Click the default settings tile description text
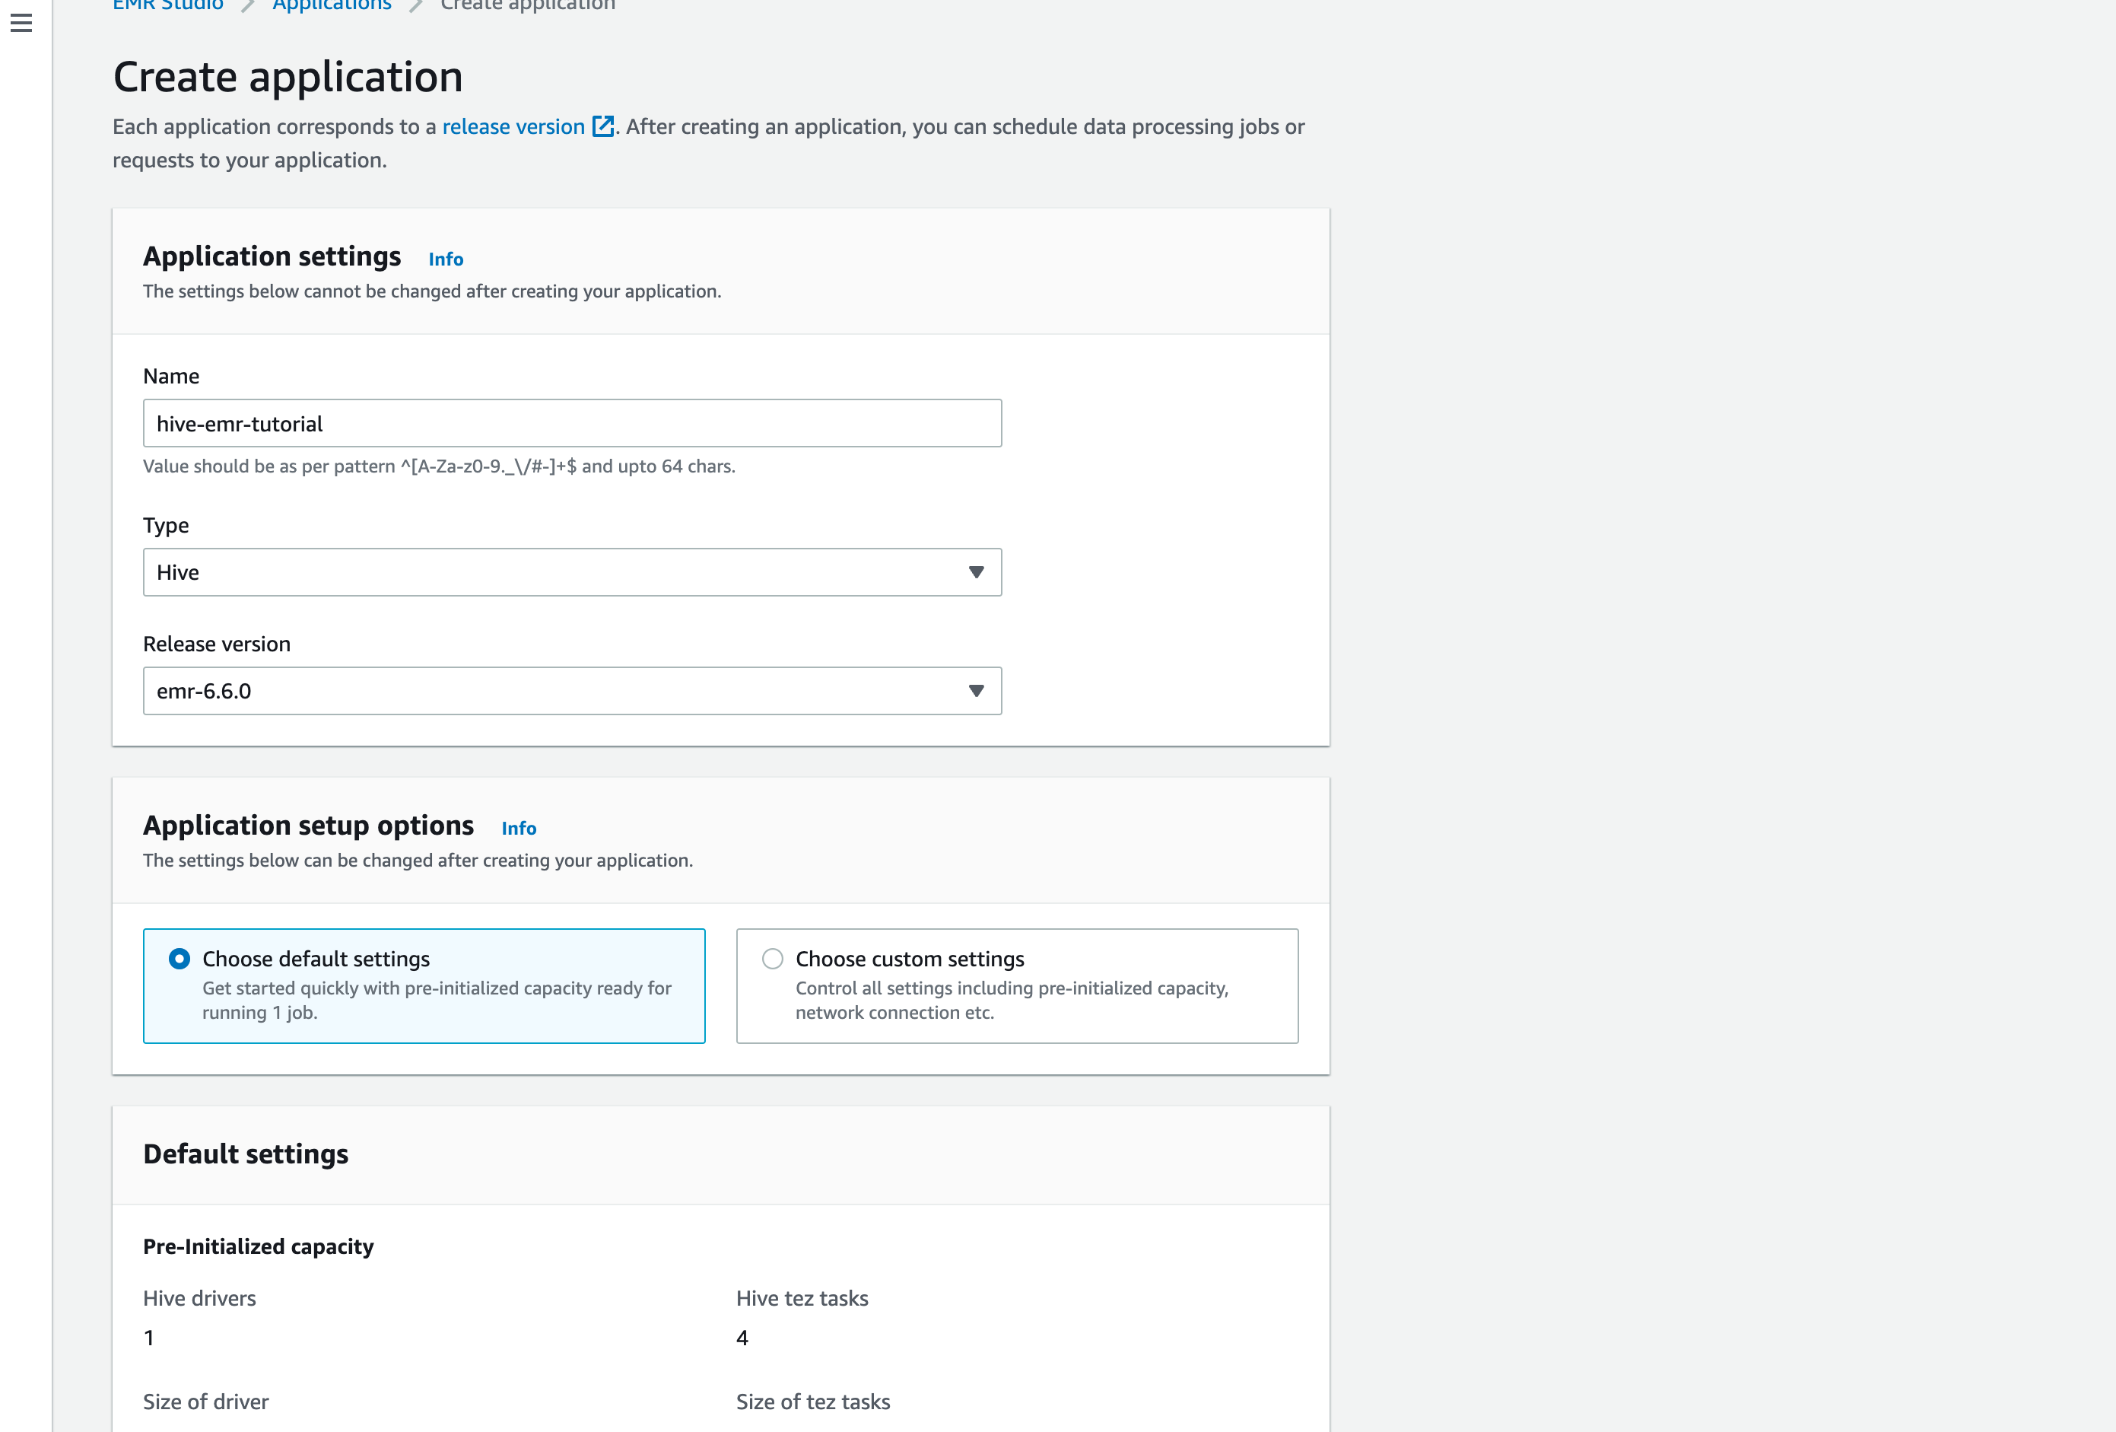The image size is (2116, 1432). [436, 1001]
